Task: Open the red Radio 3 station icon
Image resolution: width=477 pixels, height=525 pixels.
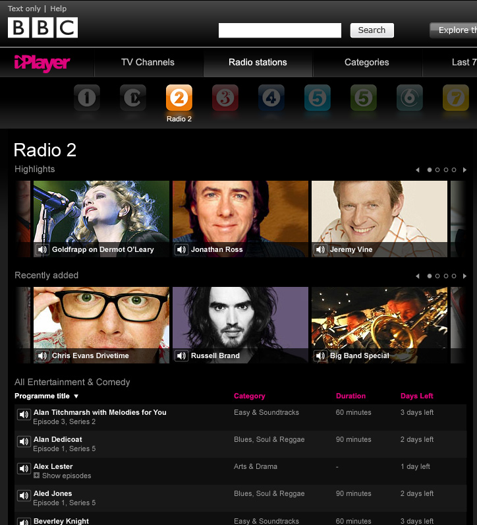Action: (225, 98)
